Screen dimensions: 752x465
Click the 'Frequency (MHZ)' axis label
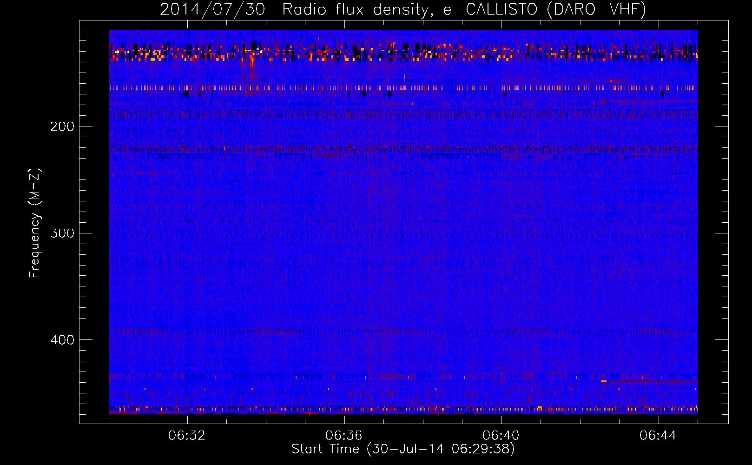tap(35, 223)
